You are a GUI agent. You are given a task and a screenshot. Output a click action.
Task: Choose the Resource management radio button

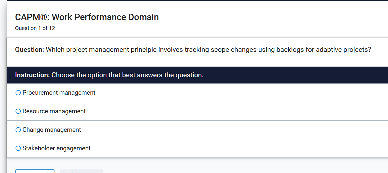[18, 111]
